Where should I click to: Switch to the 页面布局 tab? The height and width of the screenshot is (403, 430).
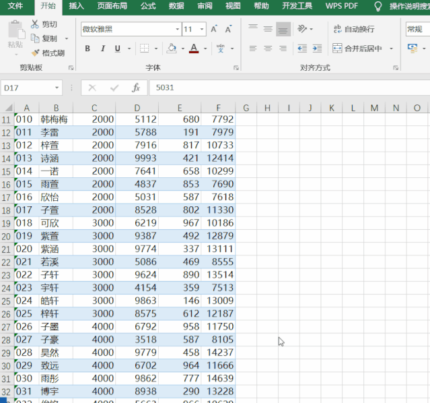(112, 6)
